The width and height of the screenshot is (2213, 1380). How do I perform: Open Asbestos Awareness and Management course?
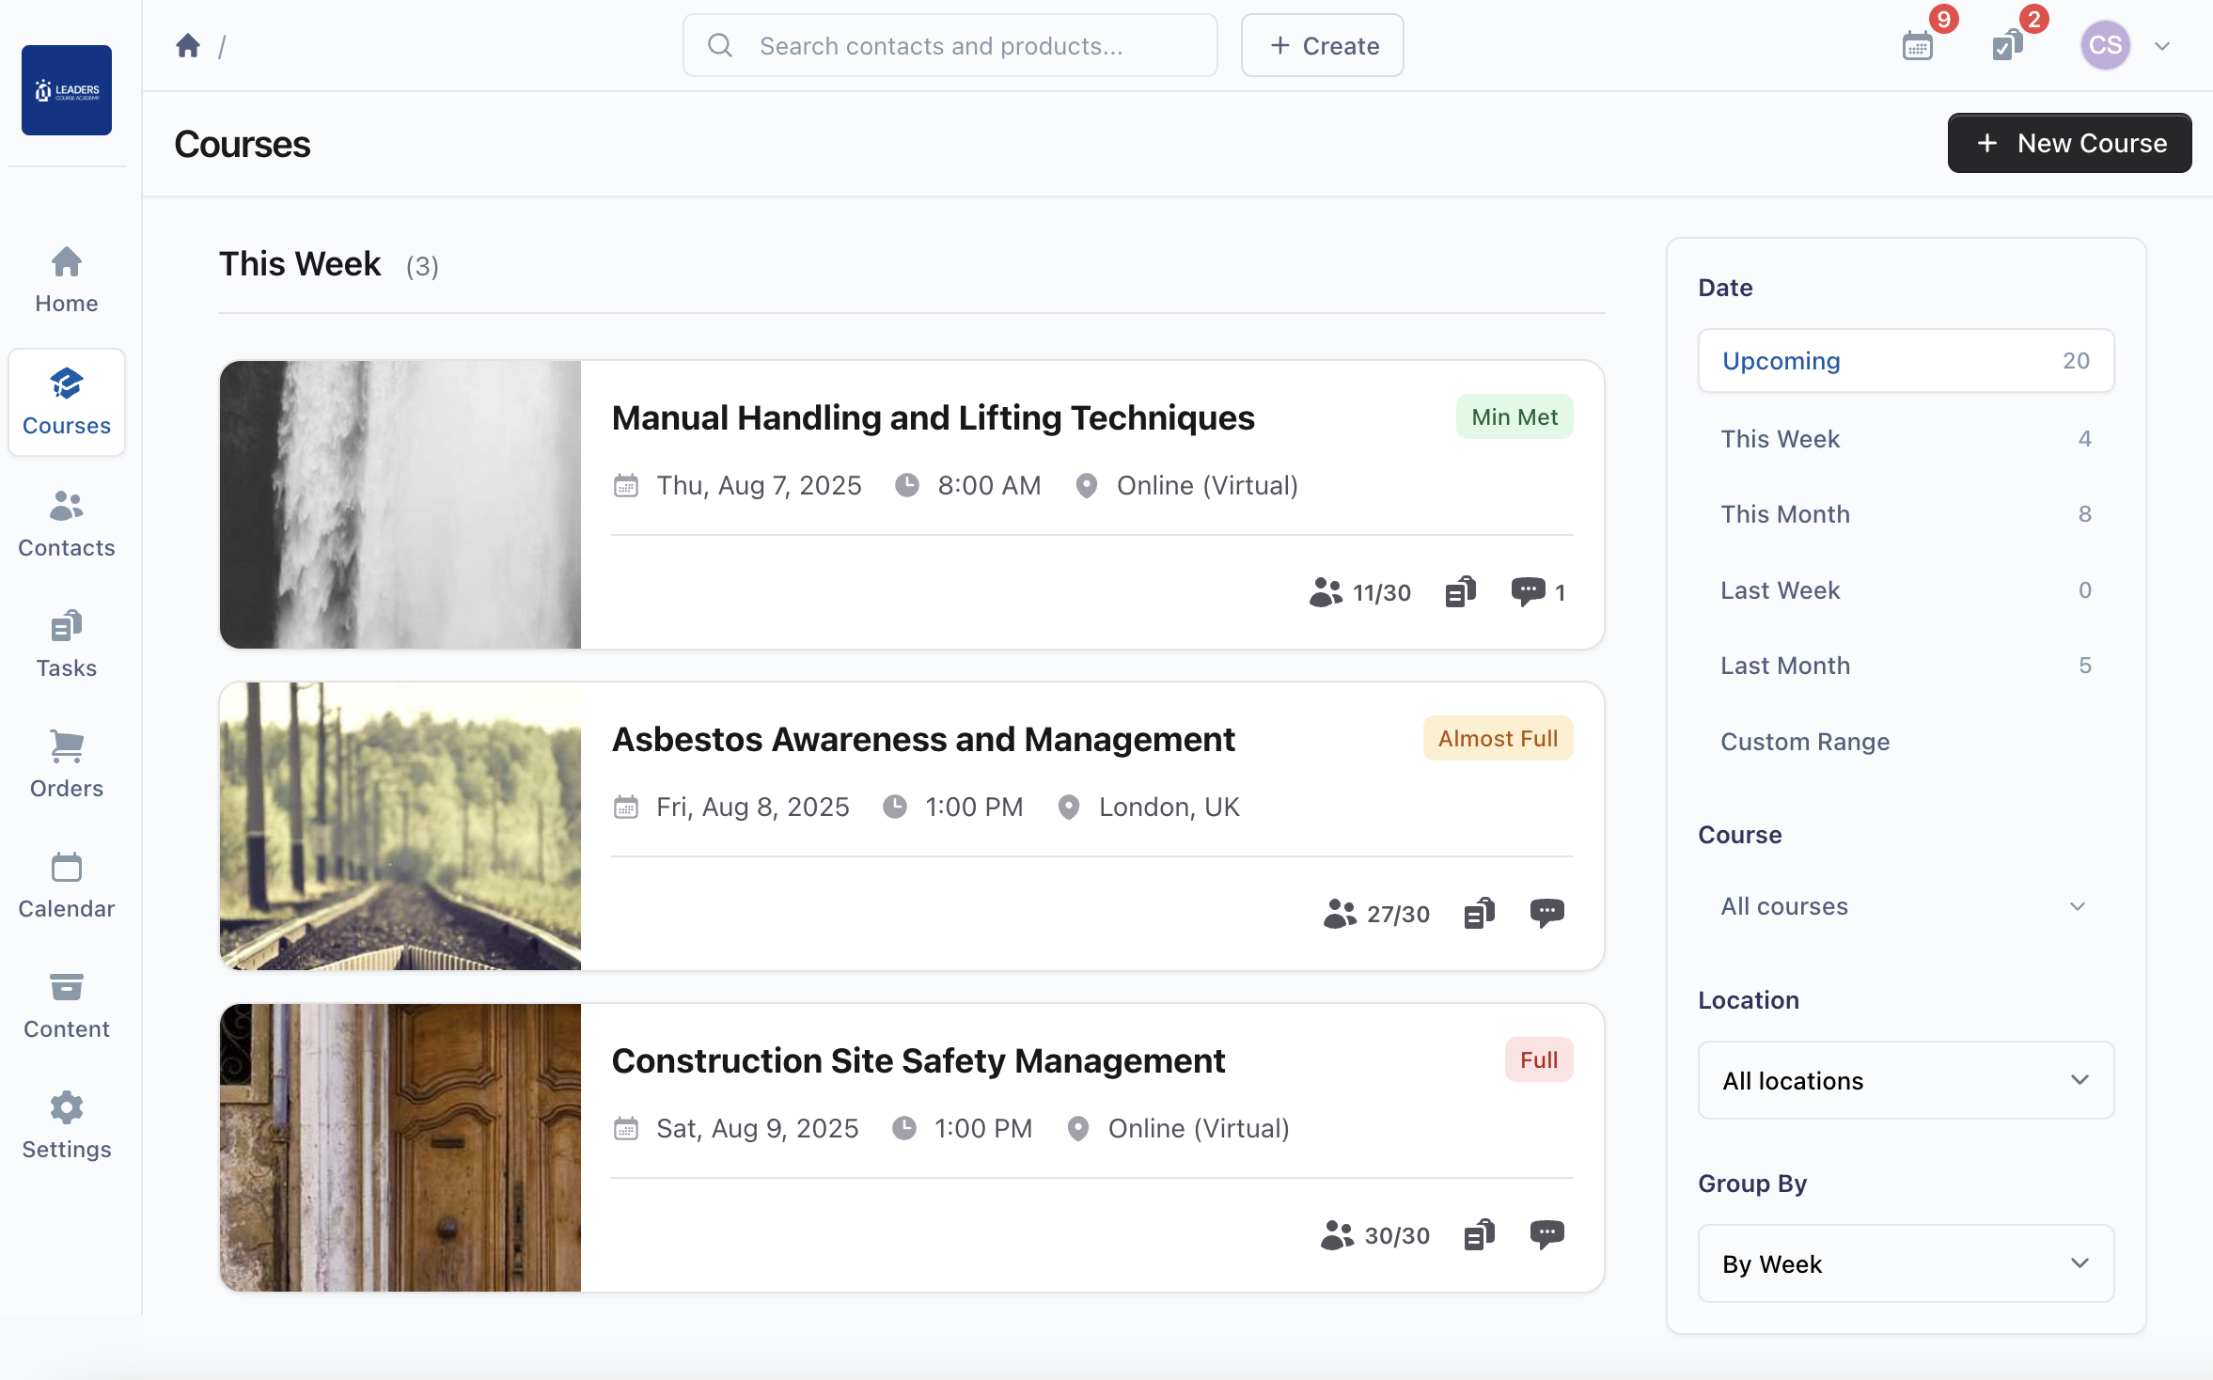923,739
